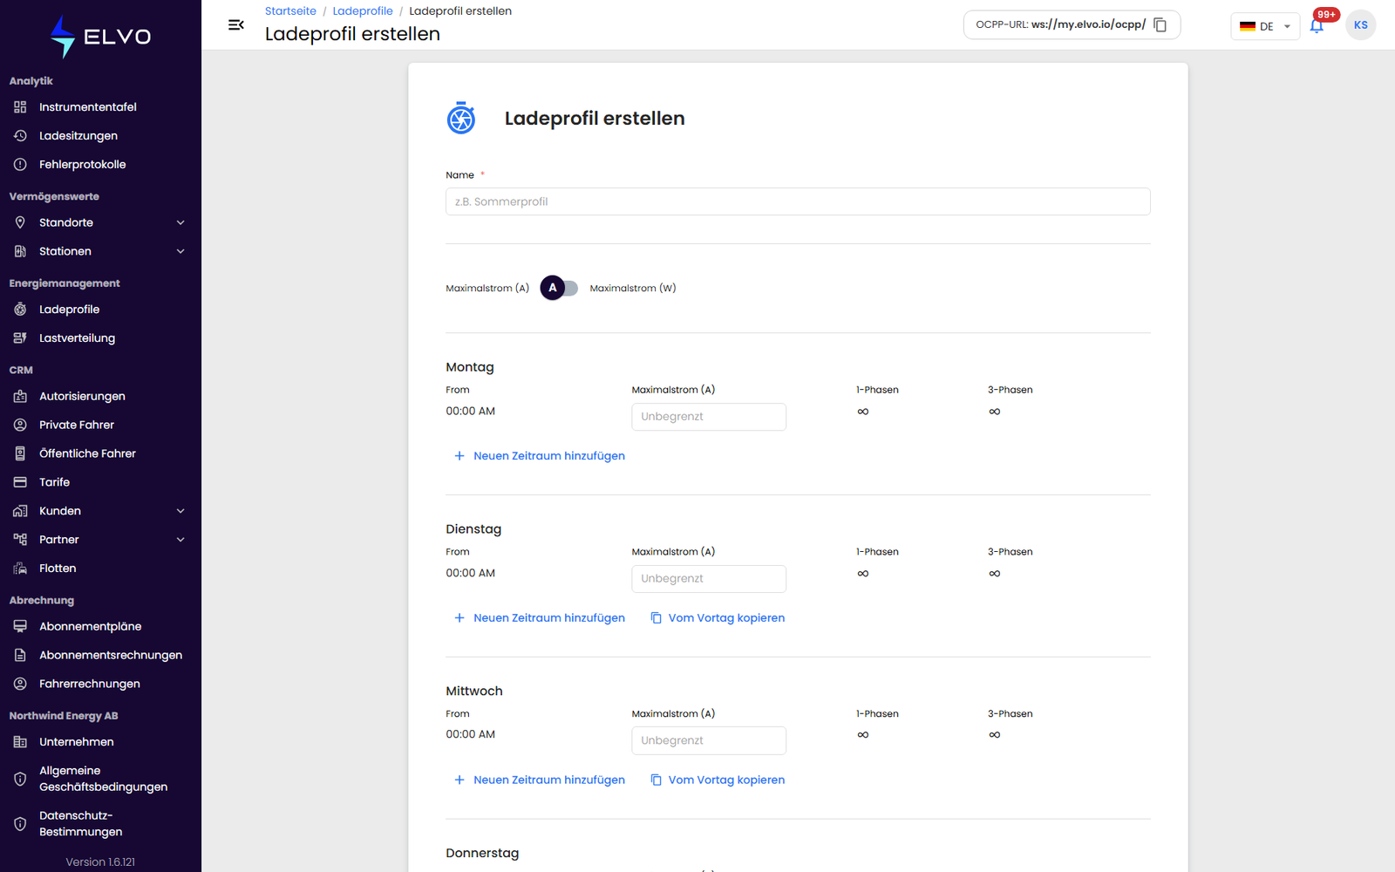Click the Fehlerprotokolle sidebar icon
The width and height of the screenshot is (1395, 872).
[20, 165]
